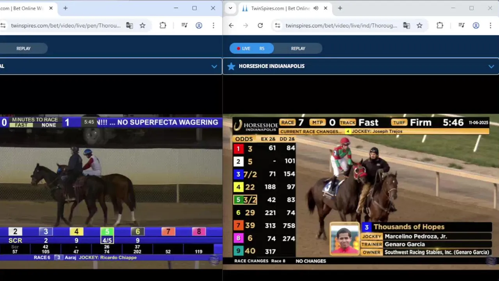This screenshot has width=499, height=281.
Task: Switch to REPLAY in right window
Action: [x=298, y=48]
